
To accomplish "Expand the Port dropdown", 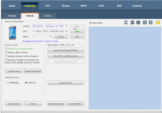I will point(66,31).
